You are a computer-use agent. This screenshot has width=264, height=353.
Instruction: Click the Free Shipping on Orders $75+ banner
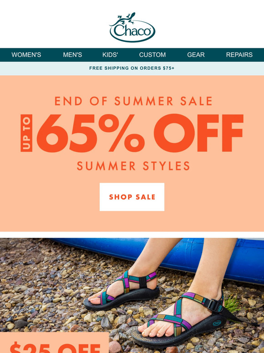[x=132, y=68]
